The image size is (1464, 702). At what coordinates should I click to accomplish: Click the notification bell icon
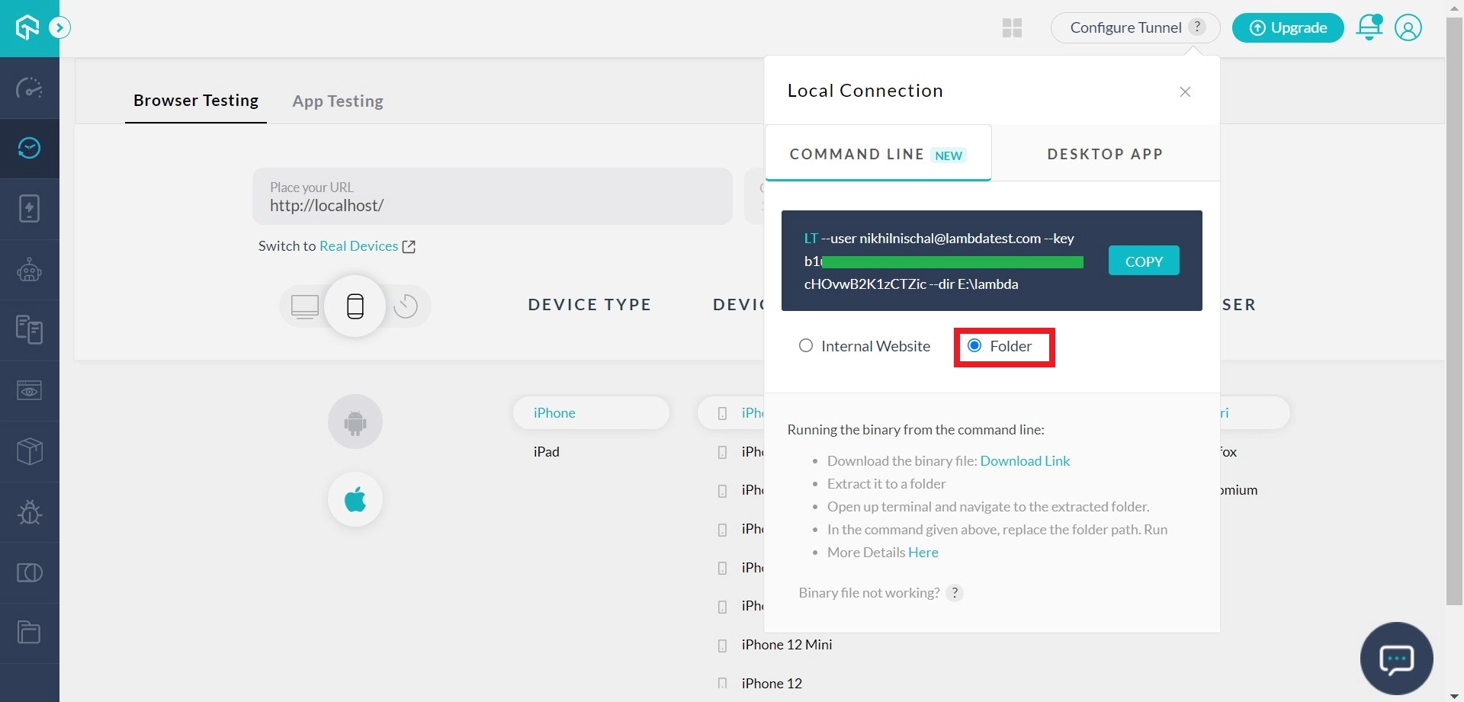click(1369, 27)
